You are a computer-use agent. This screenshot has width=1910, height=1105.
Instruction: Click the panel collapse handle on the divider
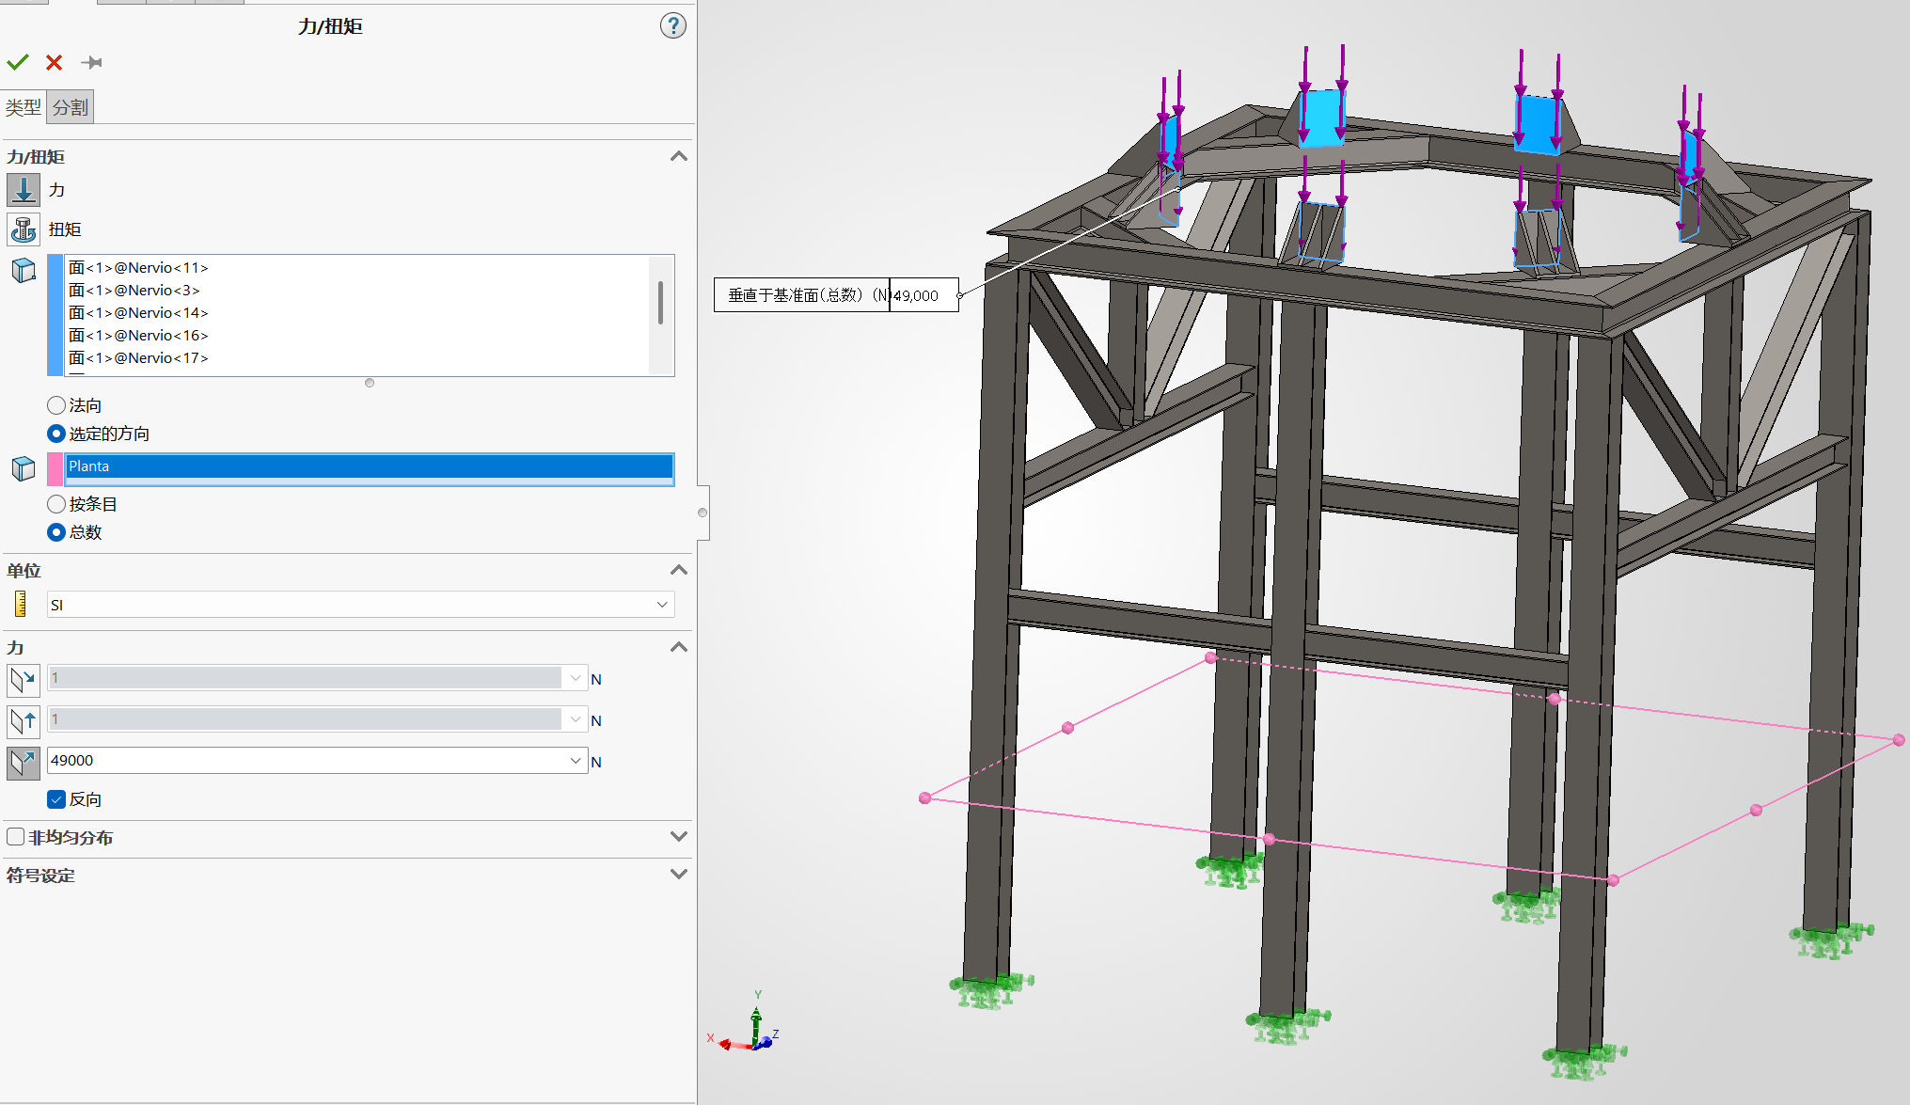click(702, 513)
